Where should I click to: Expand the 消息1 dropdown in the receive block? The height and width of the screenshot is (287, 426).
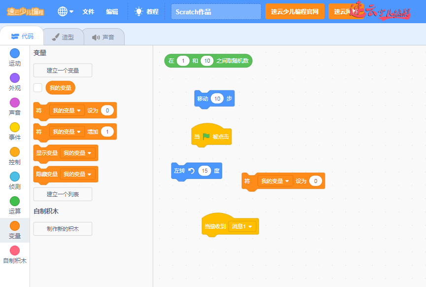244,226
